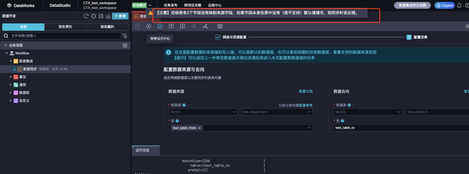The height and width of the screenshot is (174, 469).
Task: Switch 业务流程 to grid view icon
Action: [125, 45]
